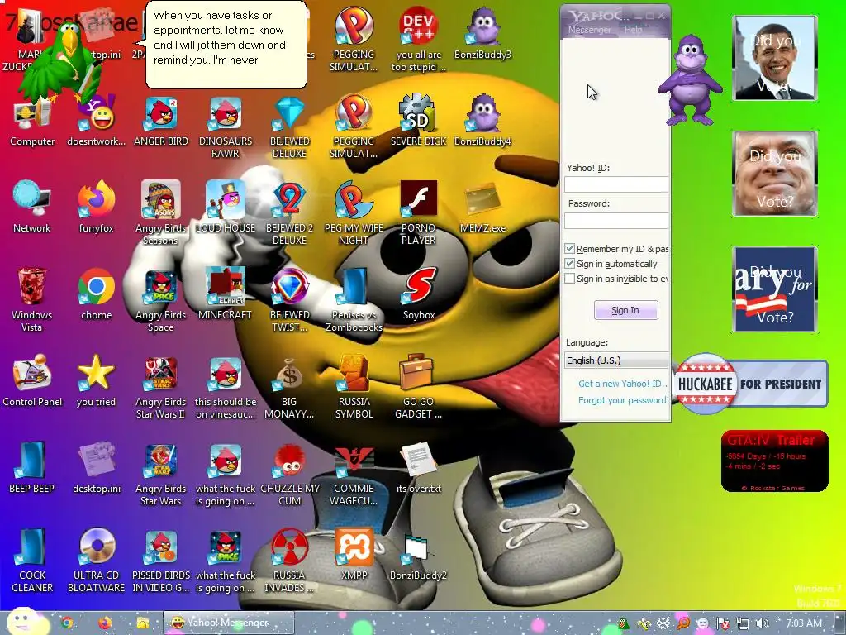
Task: Click the CHUZZLE MY CUM desktop icon
Action: (290, 460)
